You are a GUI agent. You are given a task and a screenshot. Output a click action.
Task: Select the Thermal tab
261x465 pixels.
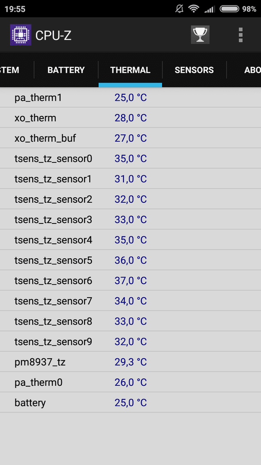point(130,70)
